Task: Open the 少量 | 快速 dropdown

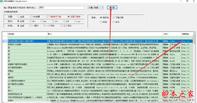Action: (x=96, y=8)
